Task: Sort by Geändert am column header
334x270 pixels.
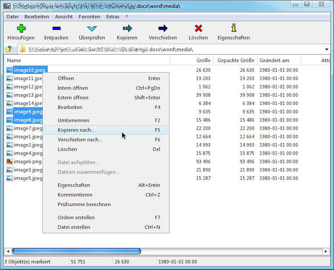Action: 279,60
